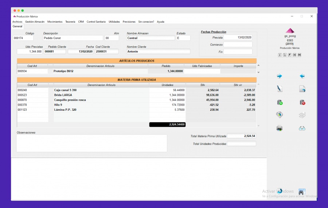Open the Gestión Almacén menu

coord(35,22)
